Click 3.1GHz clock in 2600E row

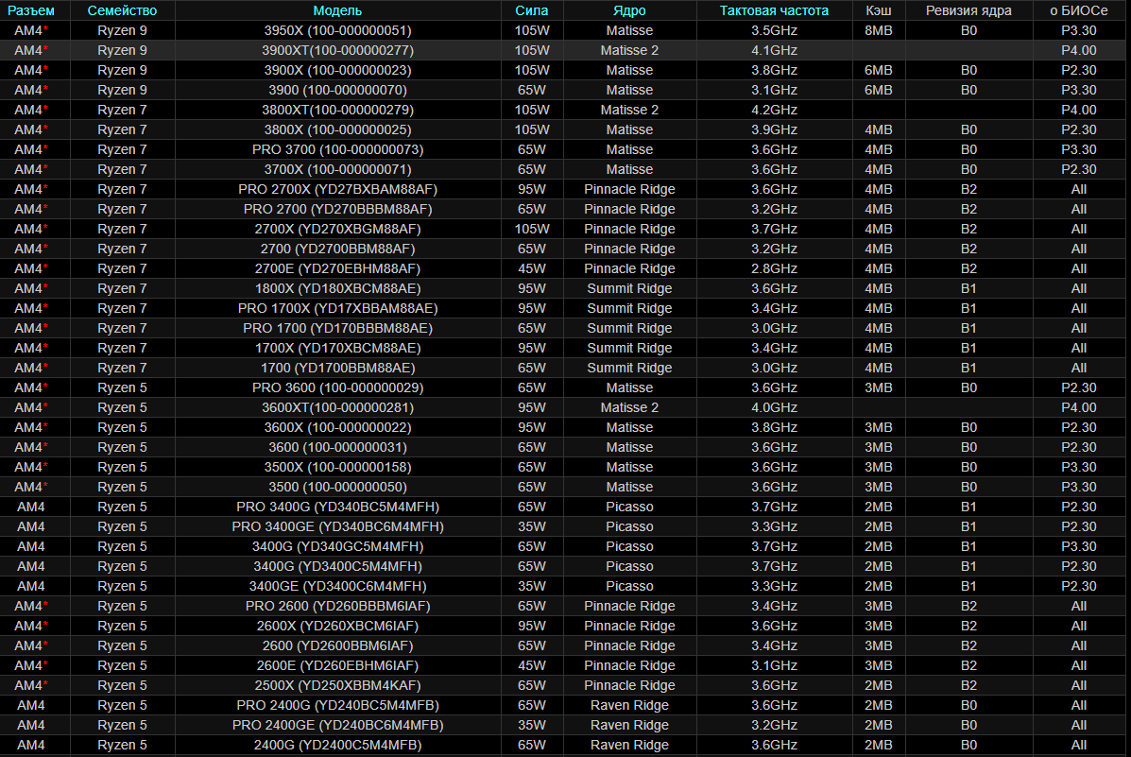[774, 665]
